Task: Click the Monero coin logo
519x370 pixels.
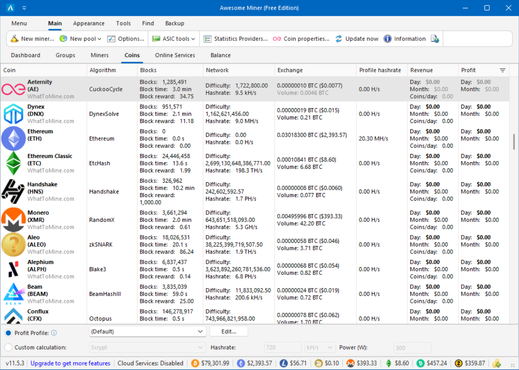Action: (x=13, y=220)
